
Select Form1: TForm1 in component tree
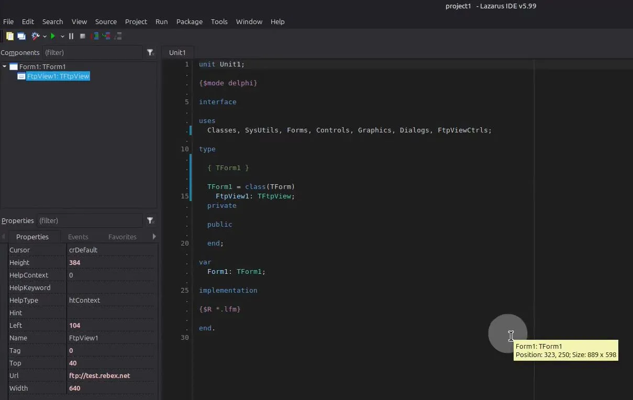42,66
